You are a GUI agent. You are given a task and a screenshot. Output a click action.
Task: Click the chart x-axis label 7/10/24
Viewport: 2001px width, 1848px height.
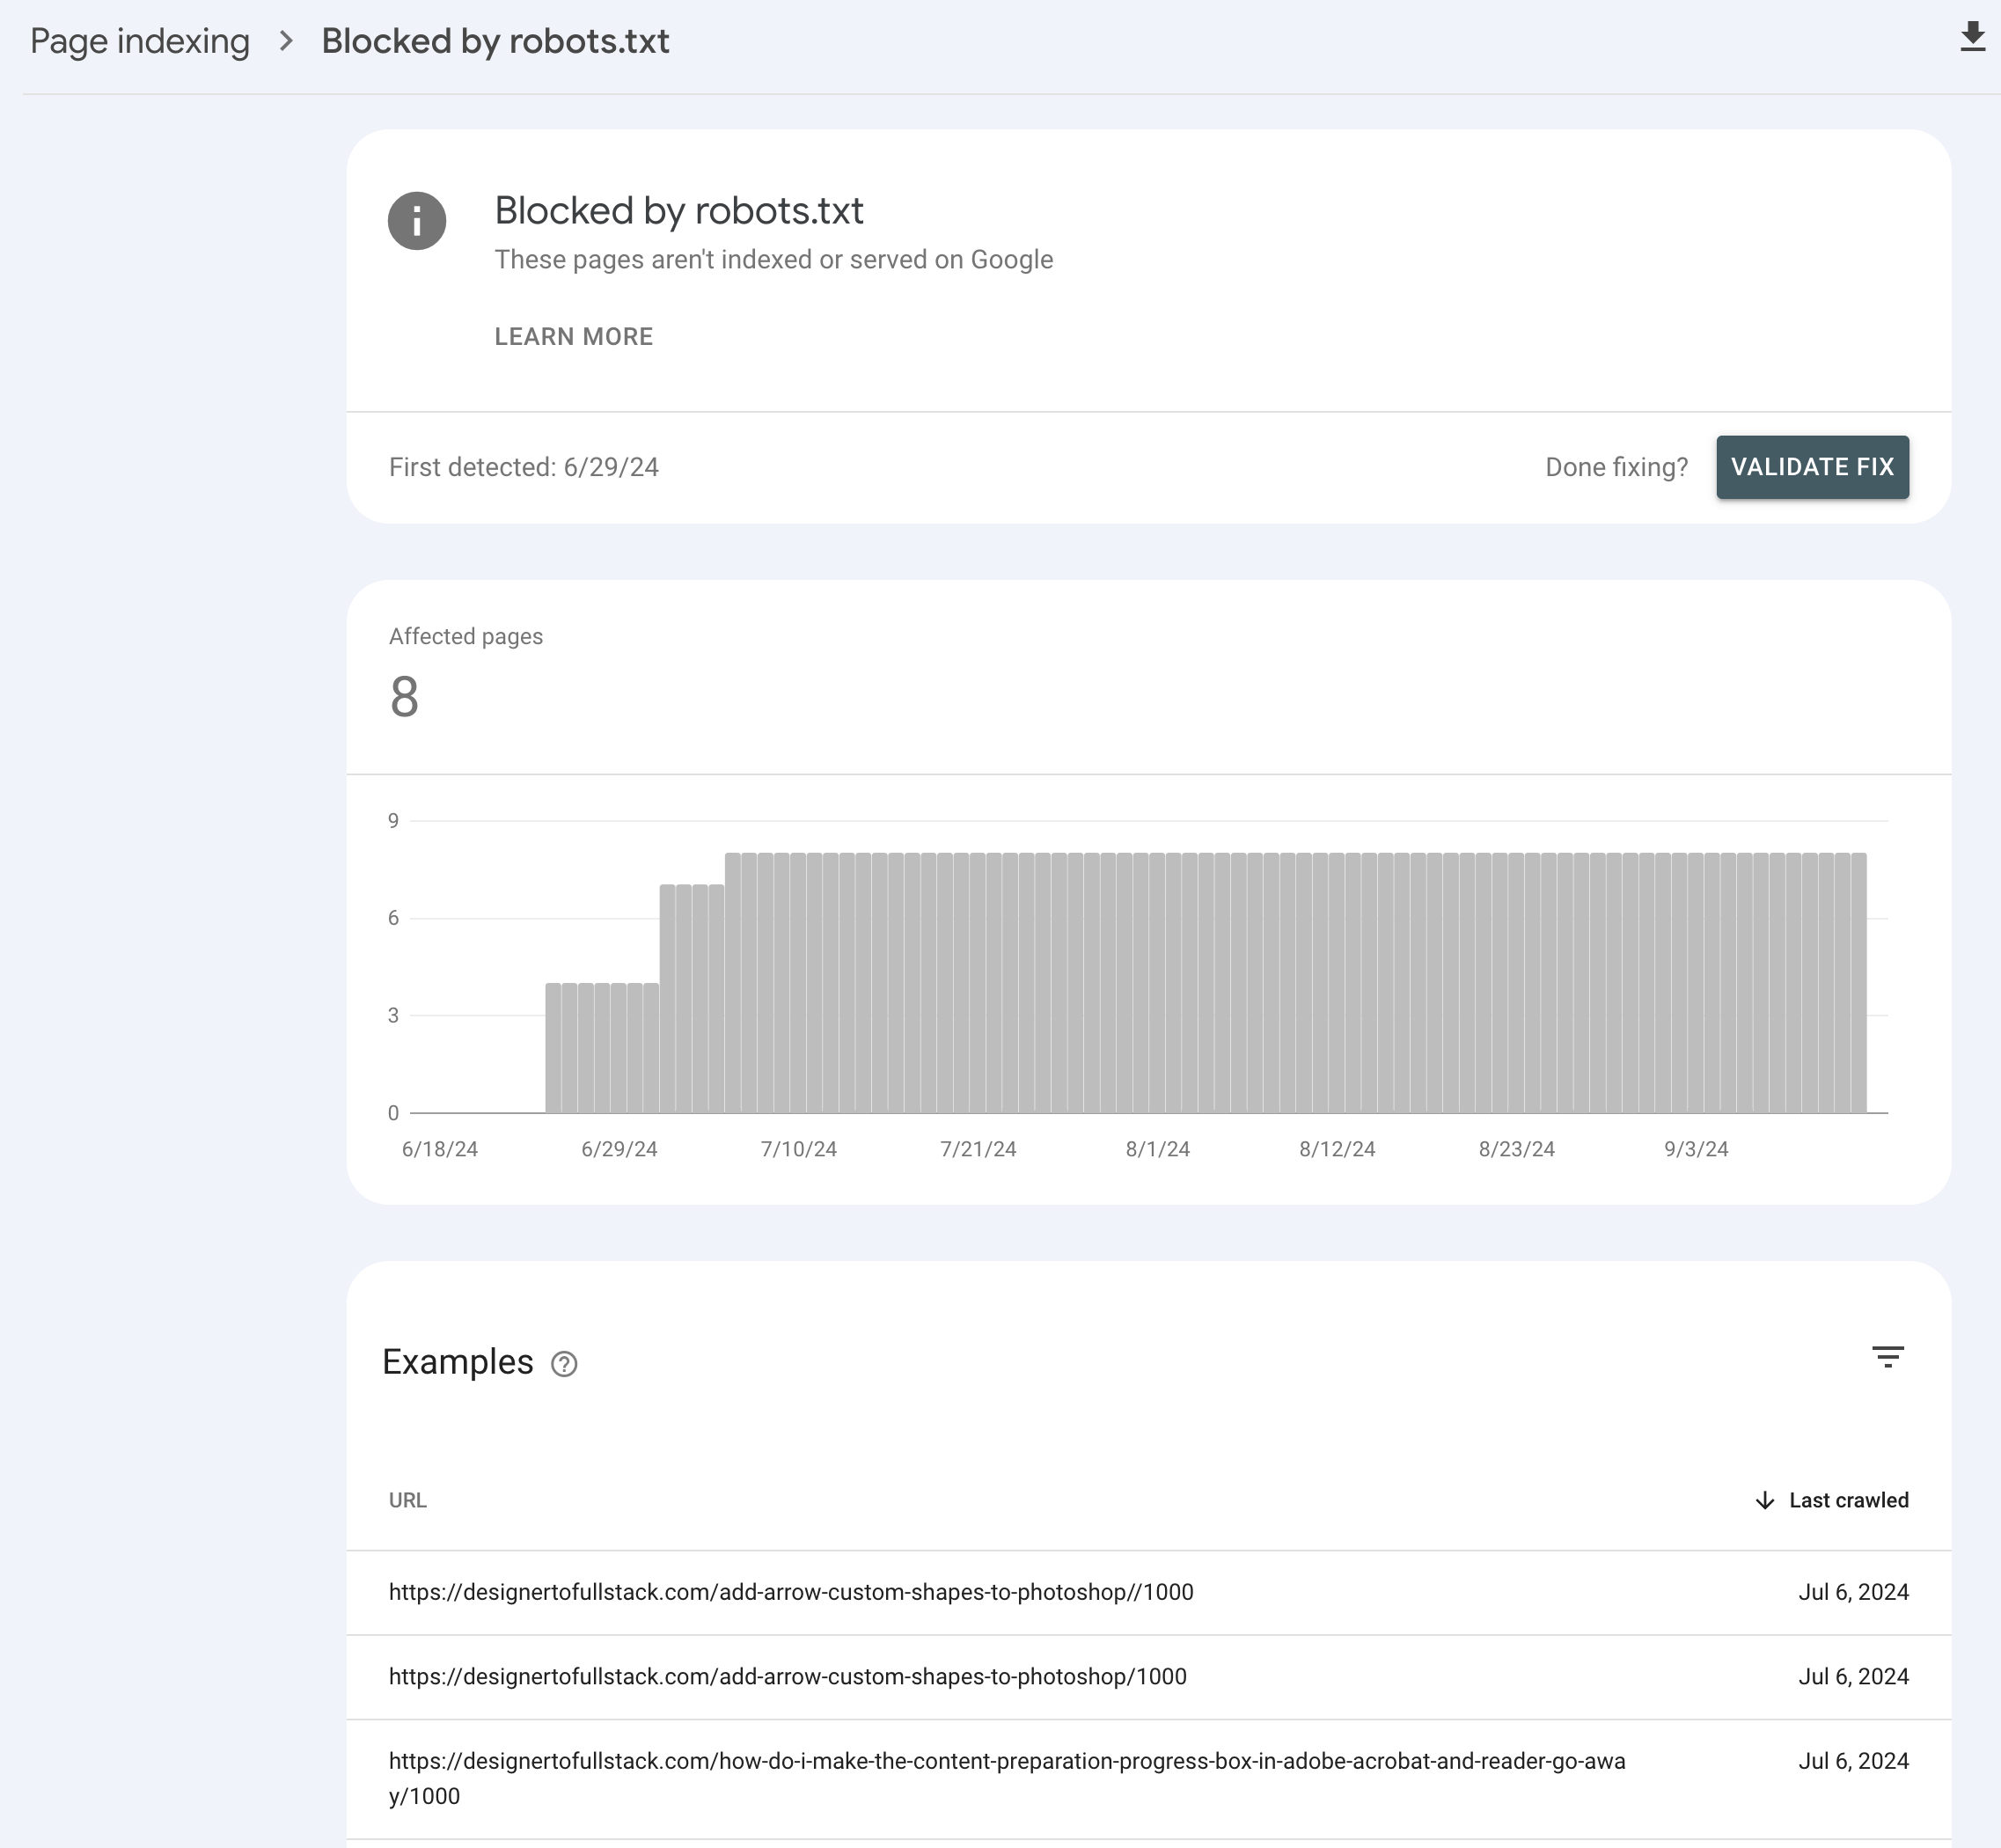[798, 1149]
